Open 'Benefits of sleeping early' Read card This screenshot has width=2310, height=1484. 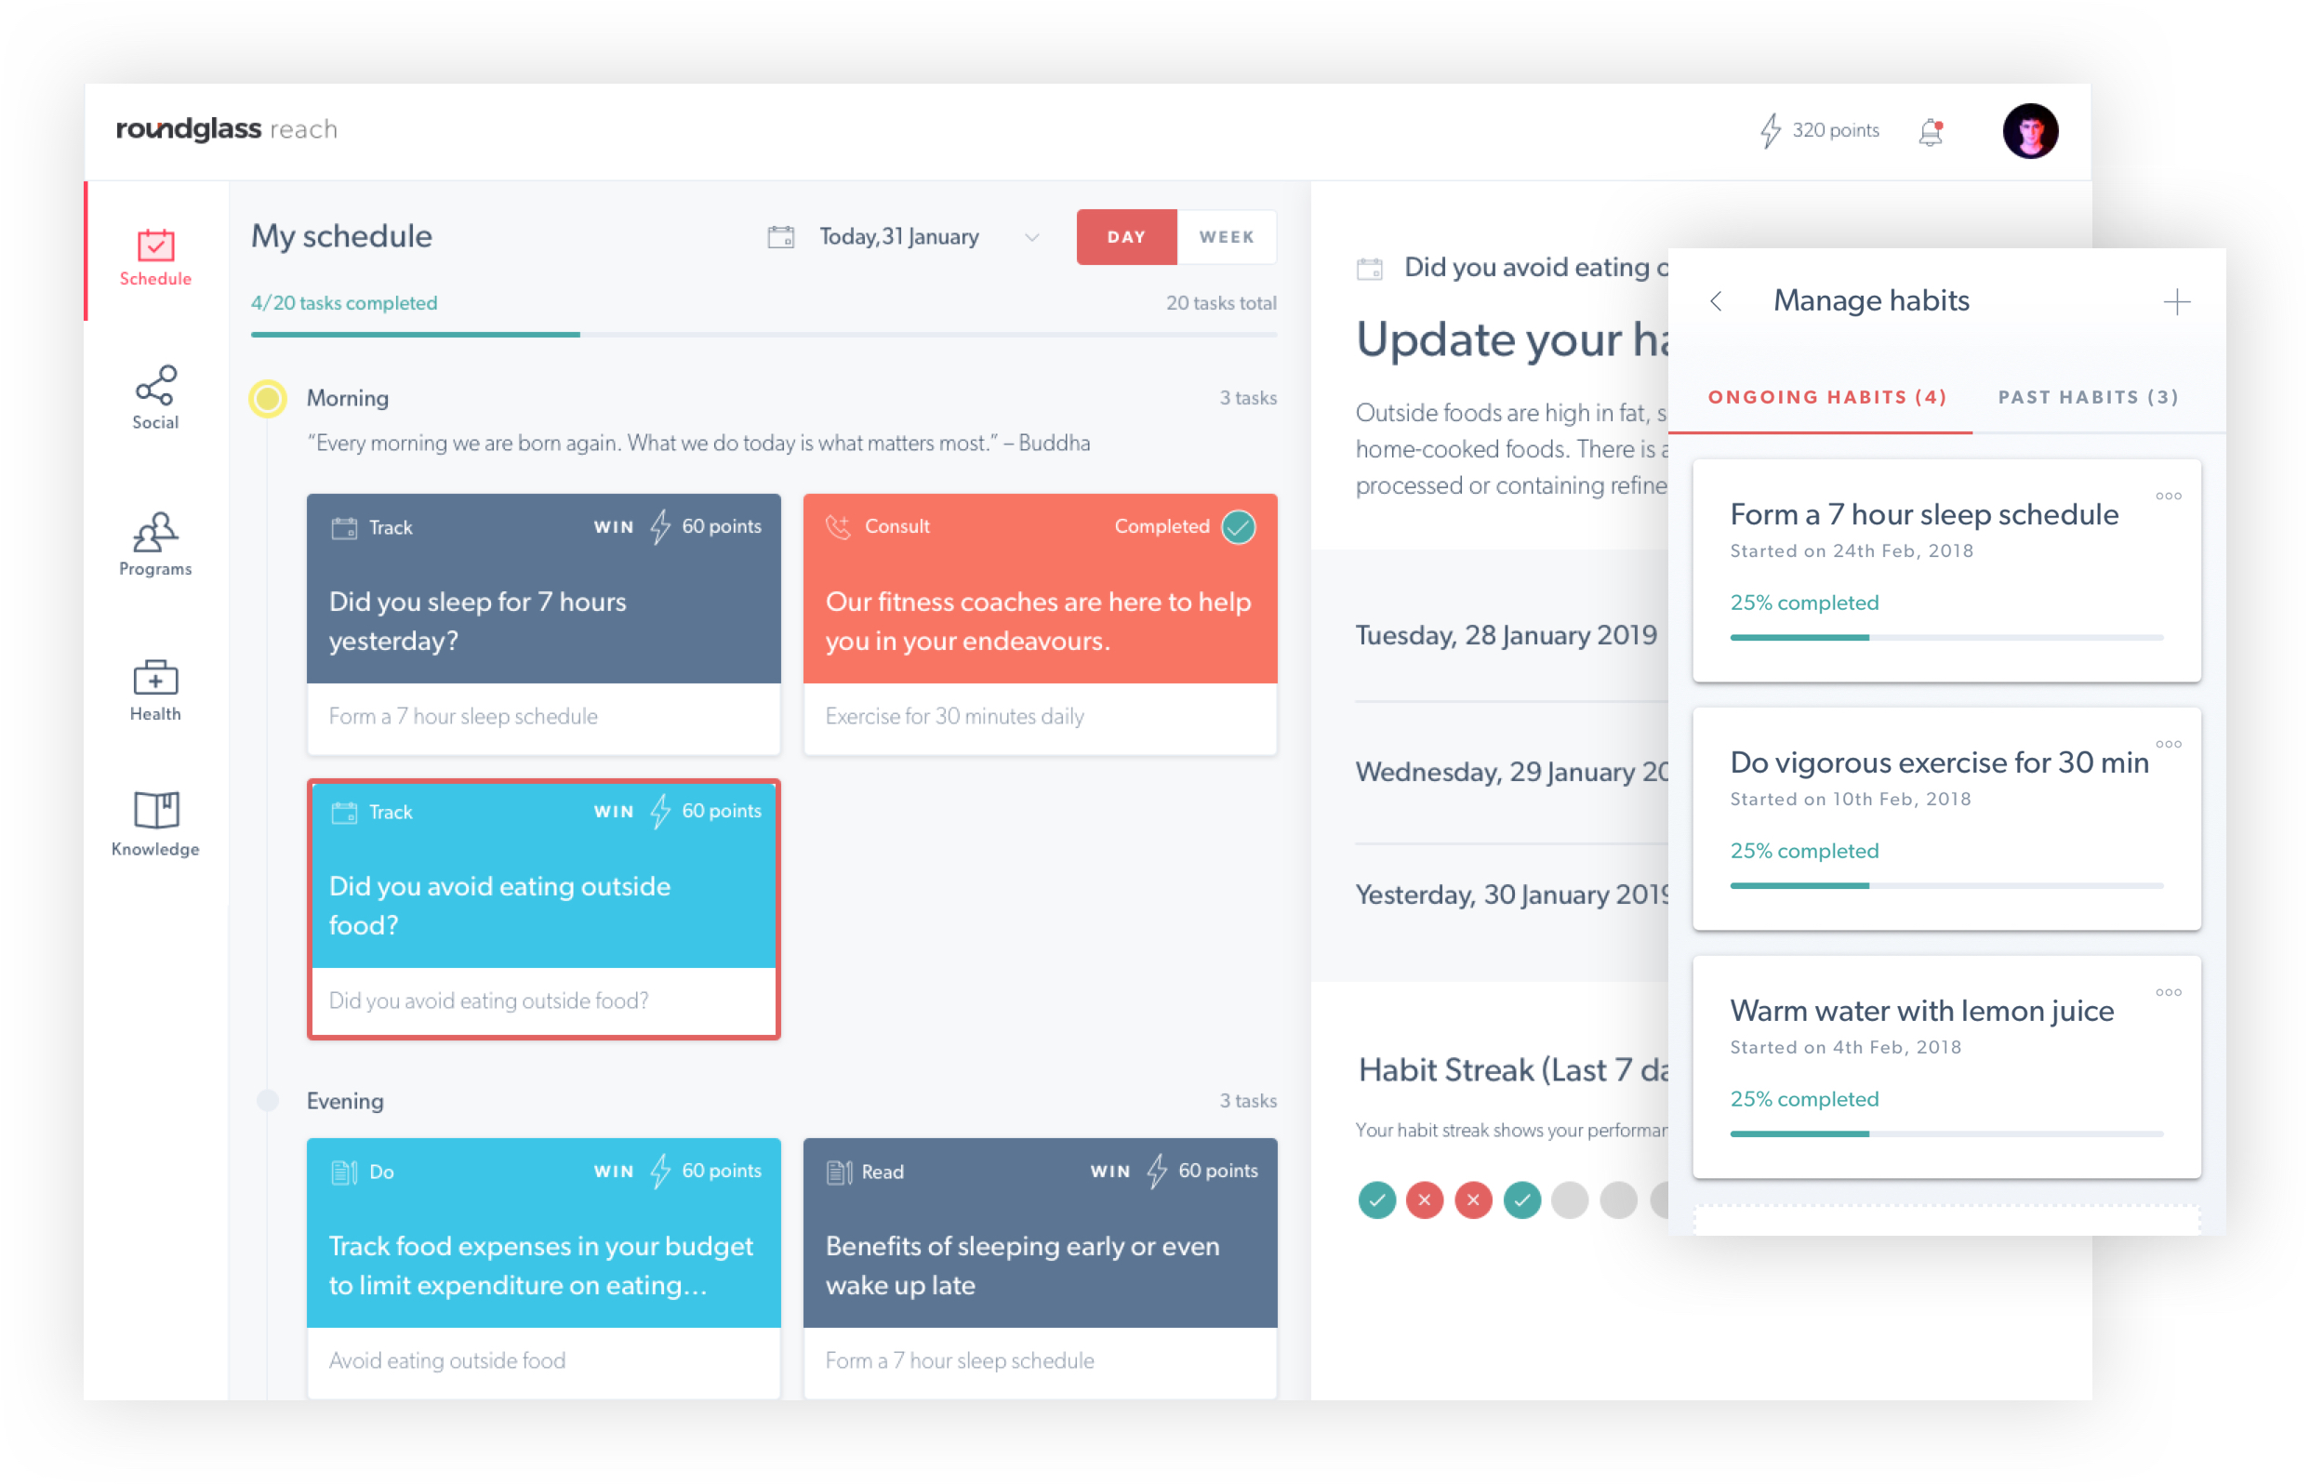pos(1040,1267)
